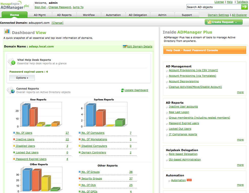Click the Jump To link

[x=78, y=7]
